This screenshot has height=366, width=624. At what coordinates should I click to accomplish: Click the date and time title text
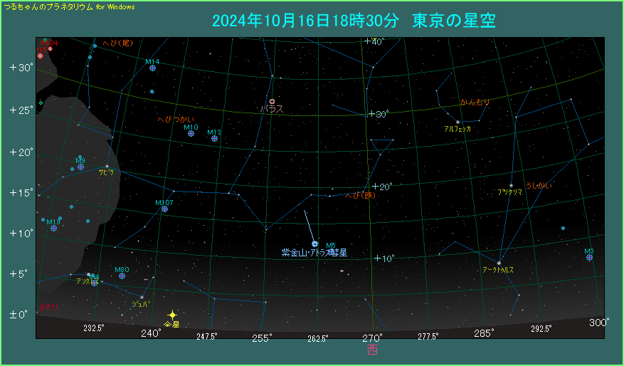click(x=354, y=21)
